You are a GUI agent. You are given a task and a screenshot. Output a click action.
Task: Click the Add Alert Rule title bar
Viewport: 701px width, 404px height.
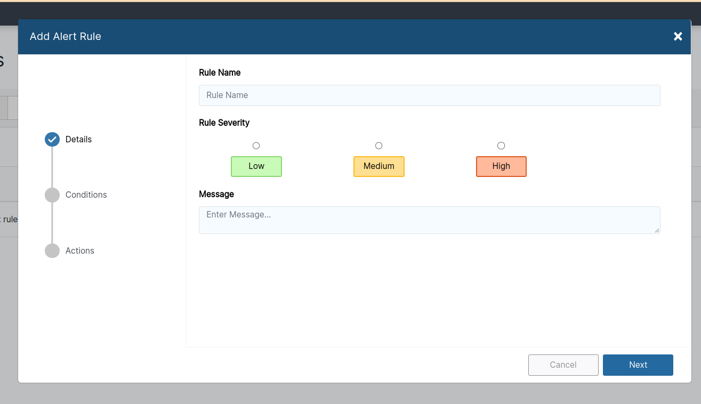tap(65, 36)
